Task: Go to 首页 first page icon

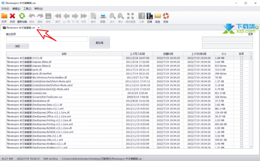Action: pos(58,16)
